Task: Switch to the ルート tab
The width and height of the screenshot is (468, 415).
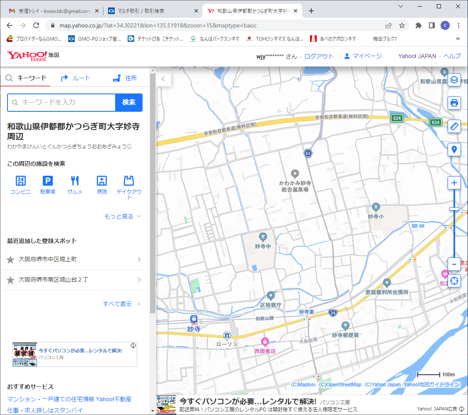Action: (75, 78)
